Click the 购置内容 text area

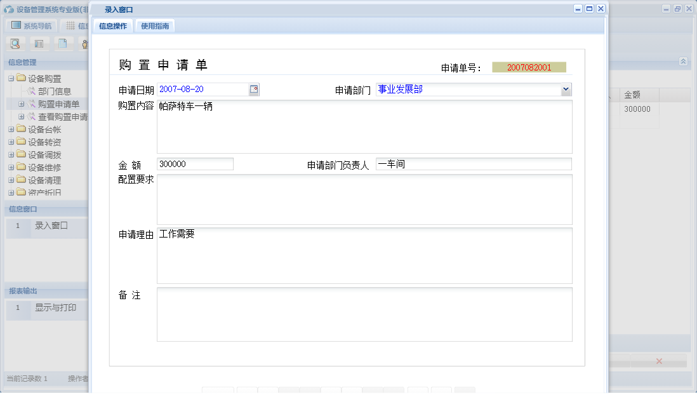(364, 127)
